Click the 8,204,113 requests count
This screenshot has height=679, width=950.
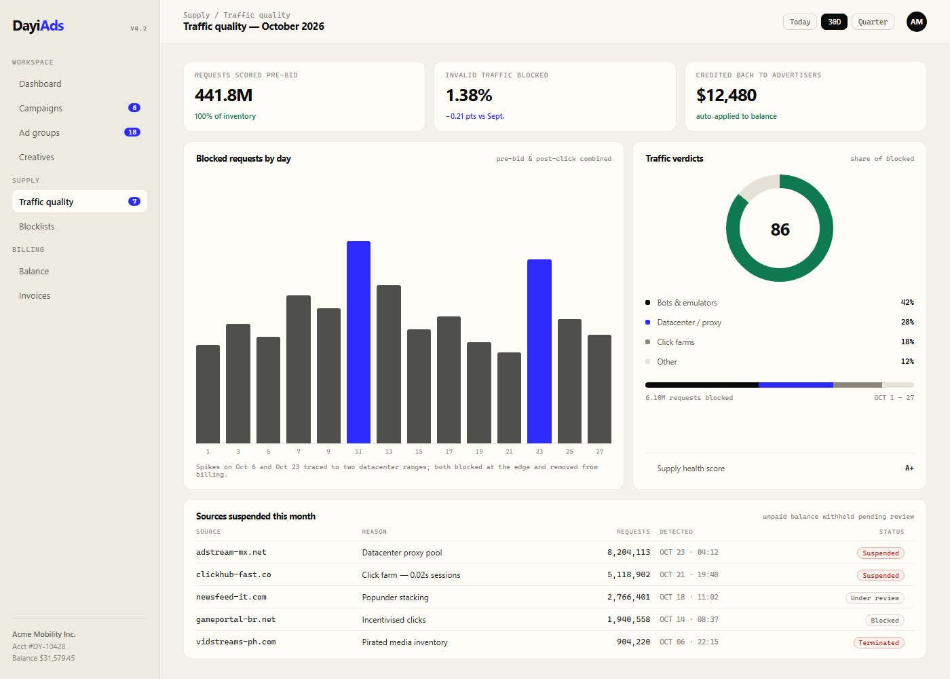point(628,552)
